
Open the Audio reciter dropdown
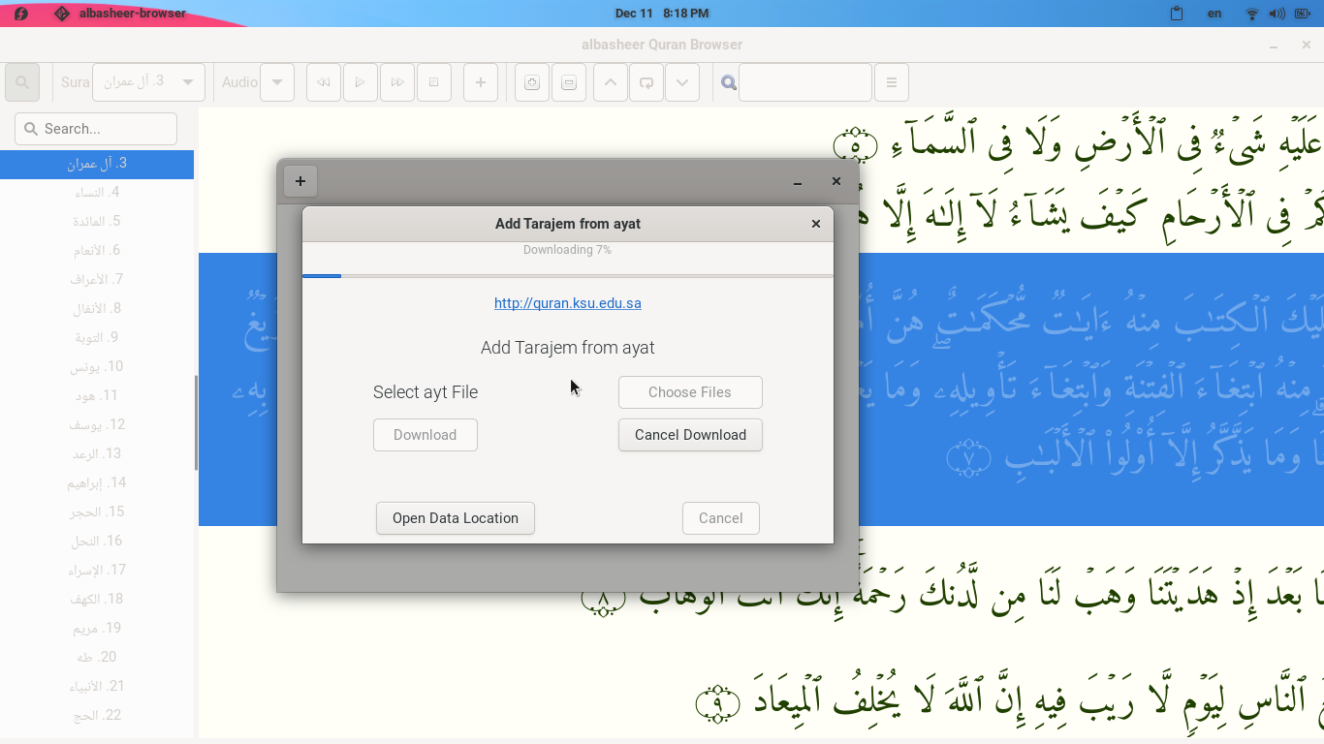click(276, 82)
